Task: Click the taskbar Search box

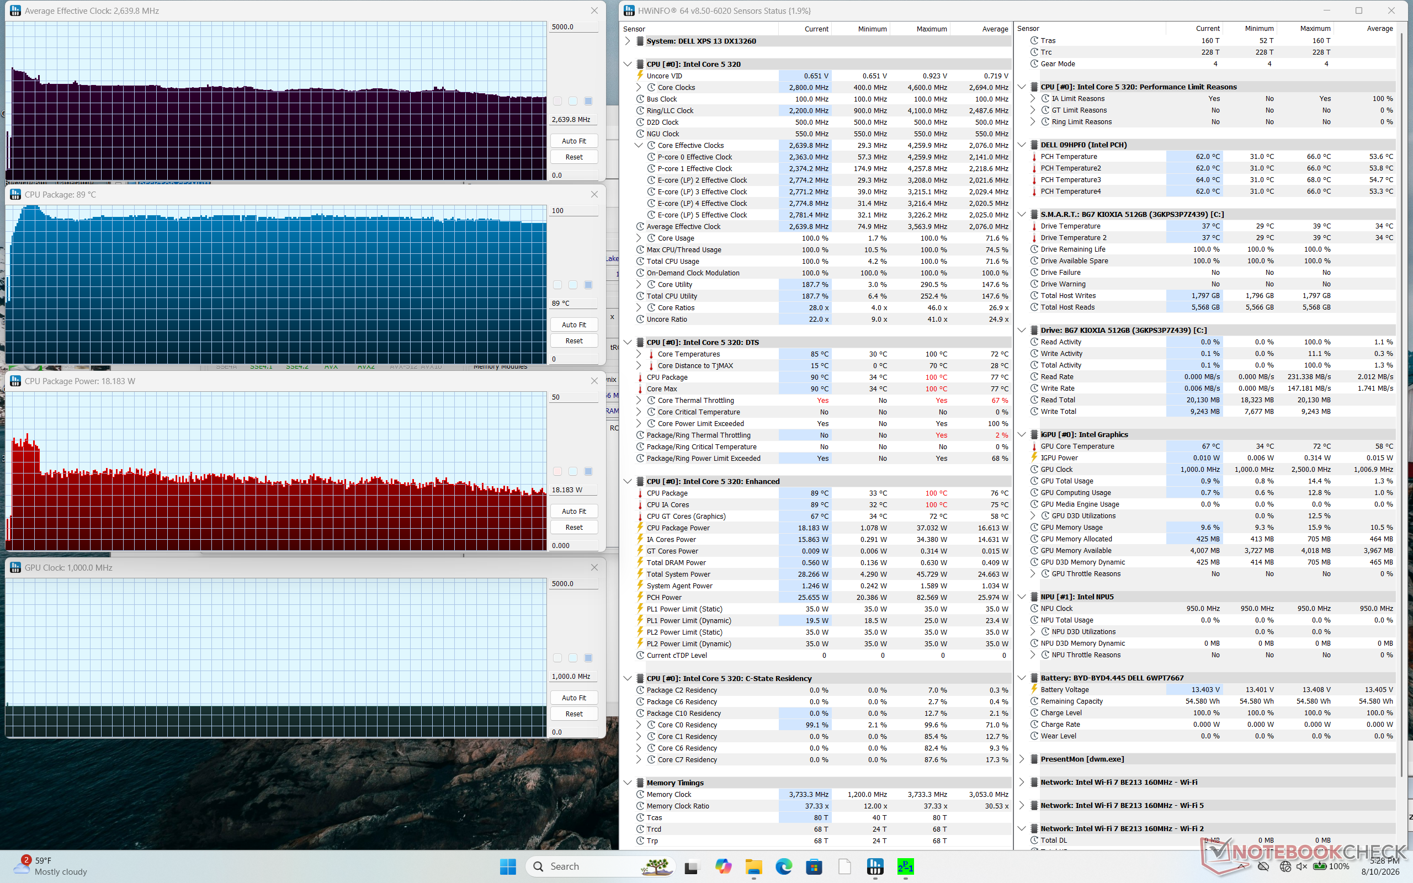Action: [x=600, y=866]
